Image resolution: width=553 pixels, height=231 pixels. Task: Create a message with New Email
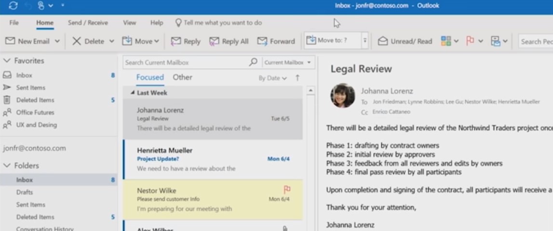[27, 41]
